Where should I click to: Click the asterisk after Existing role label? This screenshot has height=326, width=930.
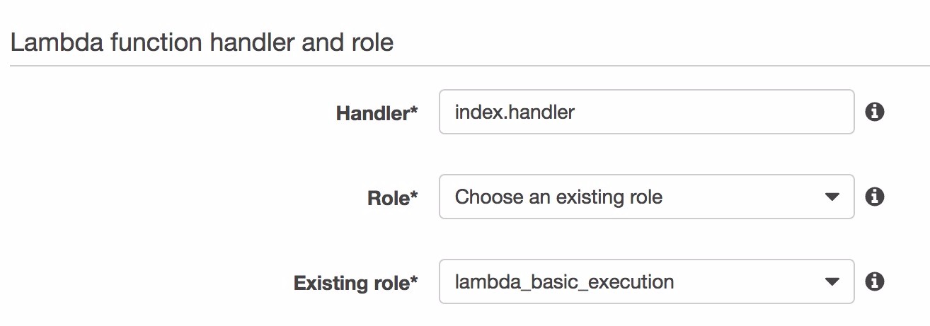[414, 282]
